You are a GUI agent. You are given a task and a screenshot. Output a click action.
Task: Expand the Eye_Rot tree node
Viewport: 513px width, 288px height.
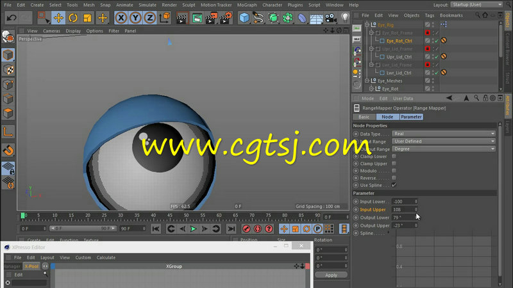371,88
